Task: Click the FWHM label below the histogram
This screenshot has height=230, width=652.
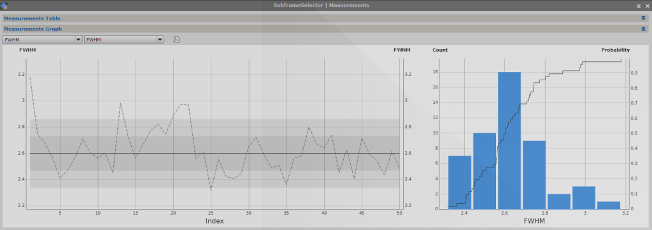Action: pyautogui.click(x=534, y=221)
